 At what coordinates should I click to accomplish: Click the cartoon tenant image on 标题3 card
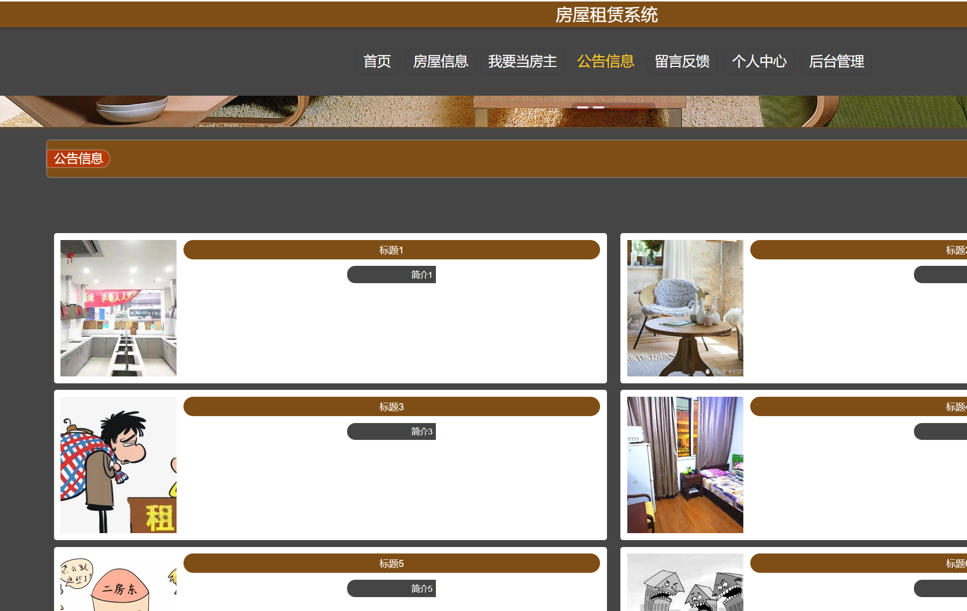coord(118,465)
